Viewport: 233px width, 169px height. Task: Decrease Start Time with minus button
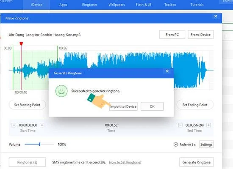click(x=14, y=125)
